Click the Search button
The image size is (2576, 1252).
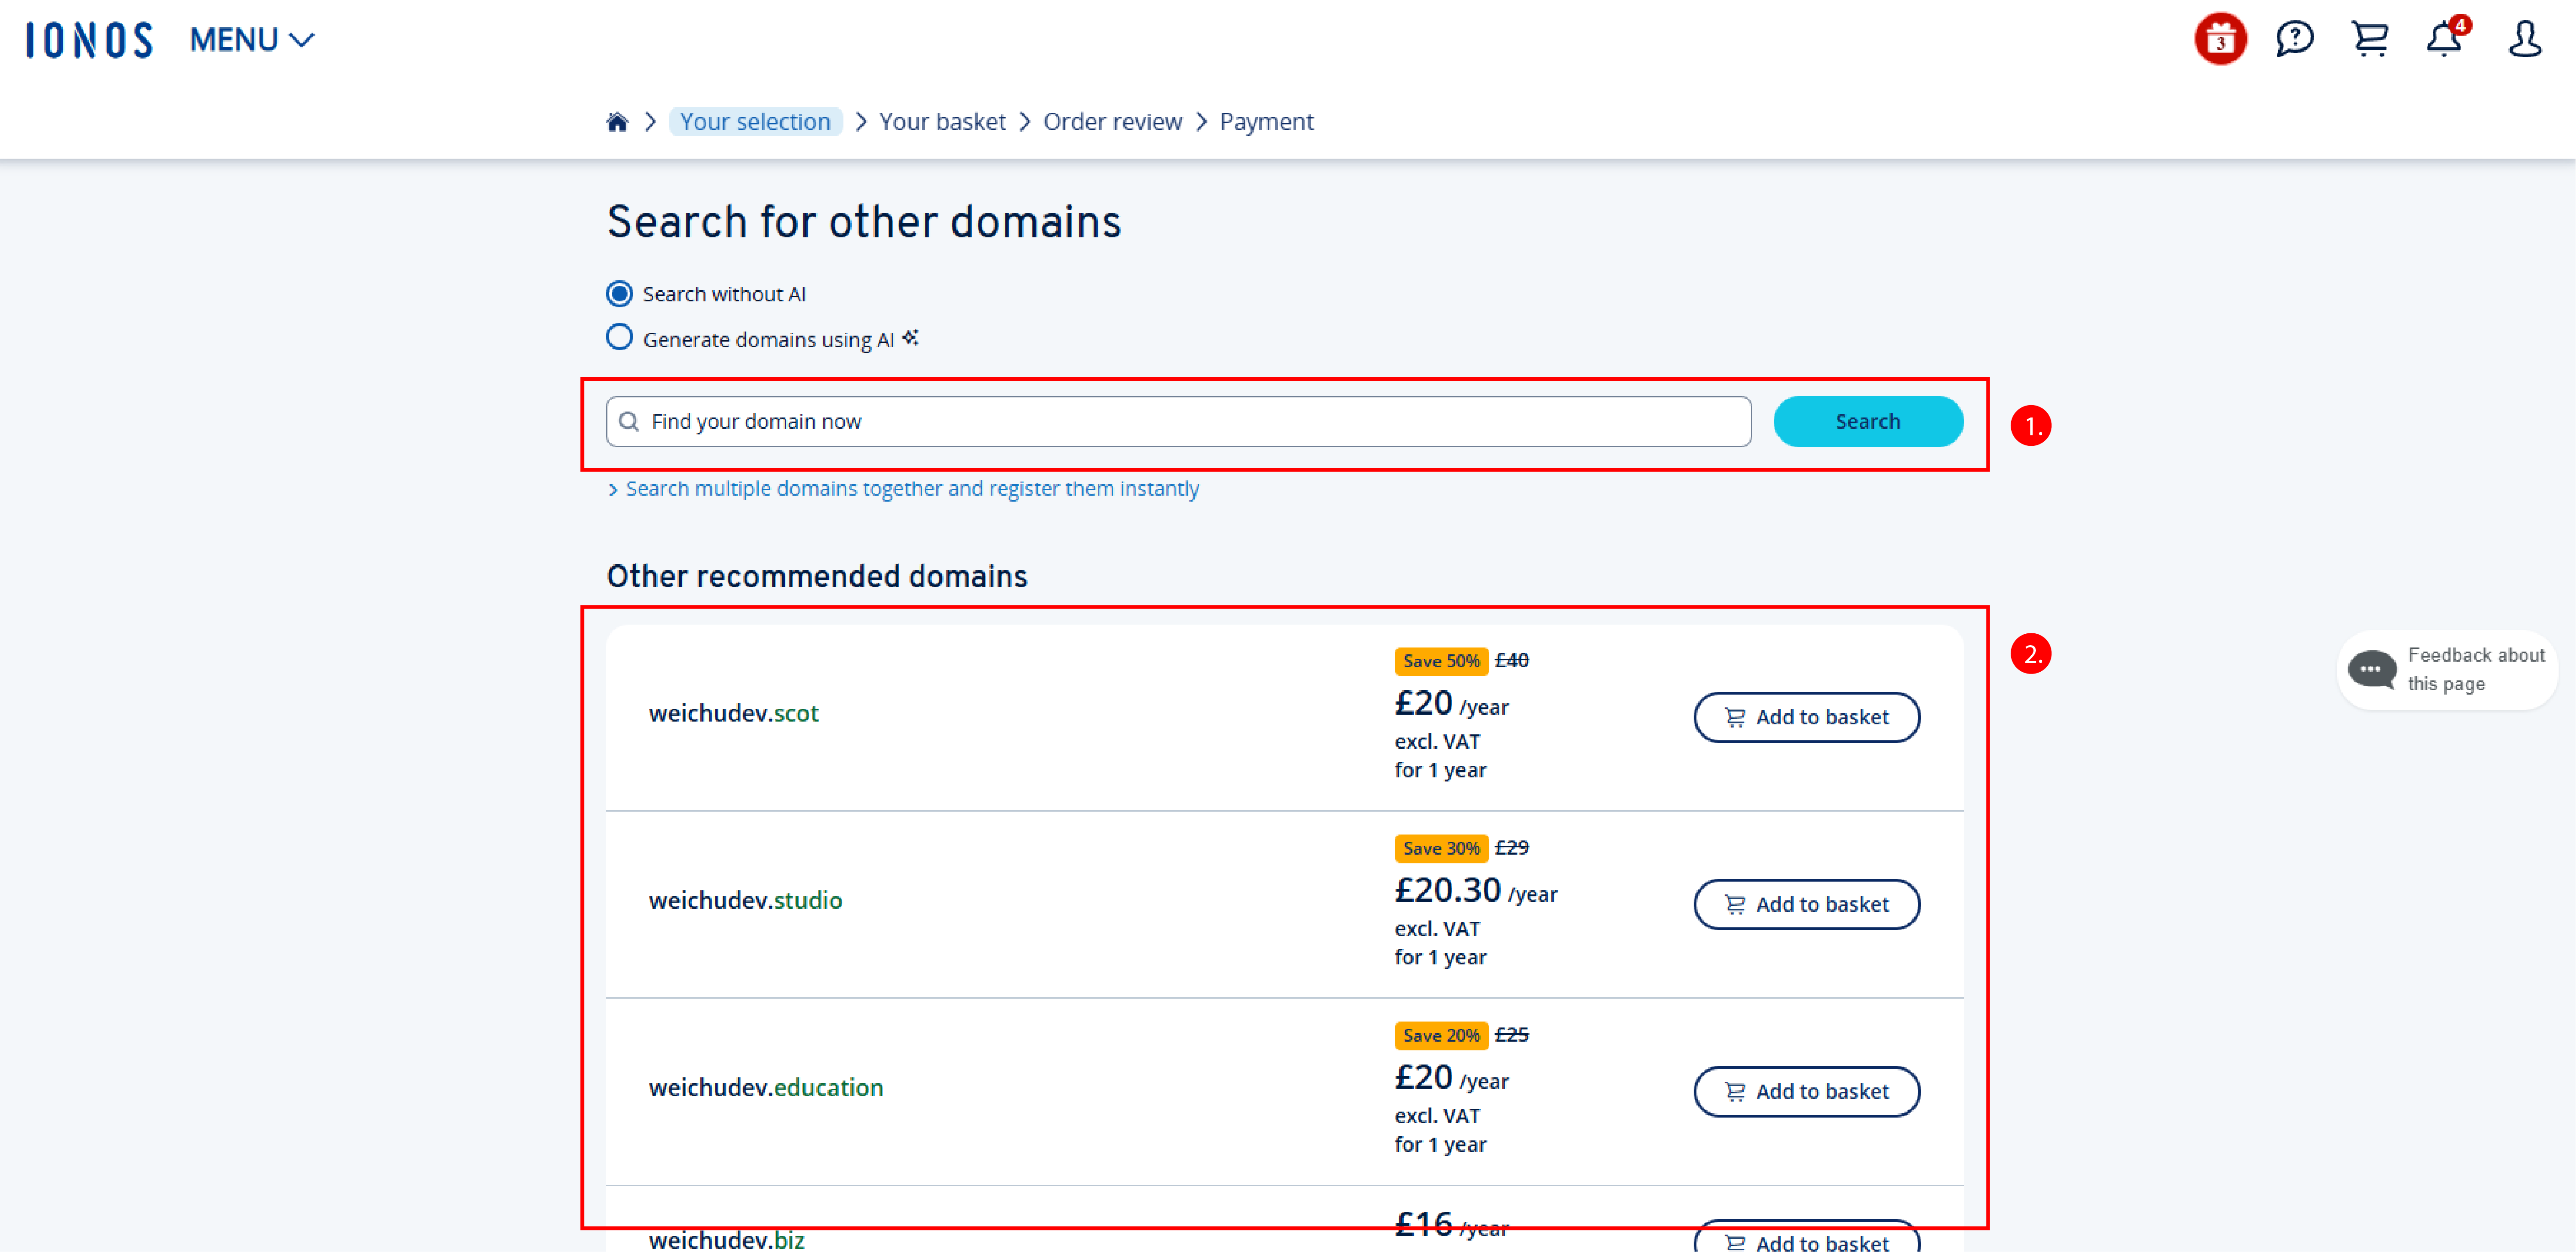coord(1867,422)
